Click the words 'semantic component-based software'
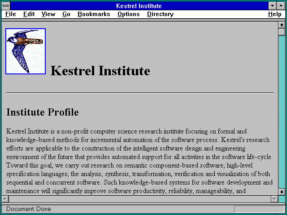 [x=175, y=165]
